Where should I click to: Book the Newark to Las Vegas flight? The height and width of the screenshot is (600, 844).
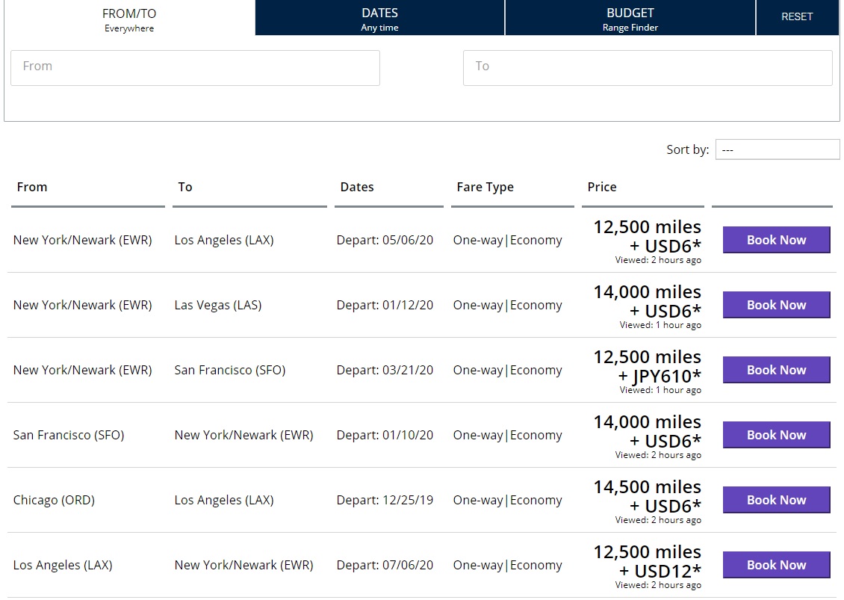(776, 305)
